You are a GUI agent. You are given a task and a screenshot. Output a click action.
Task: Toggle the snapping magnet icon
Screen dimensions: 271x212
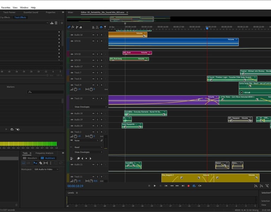(101, 27)
